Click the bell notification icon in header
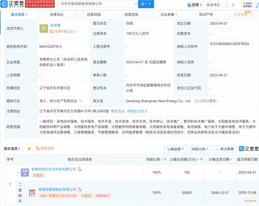 pos(233,5)
